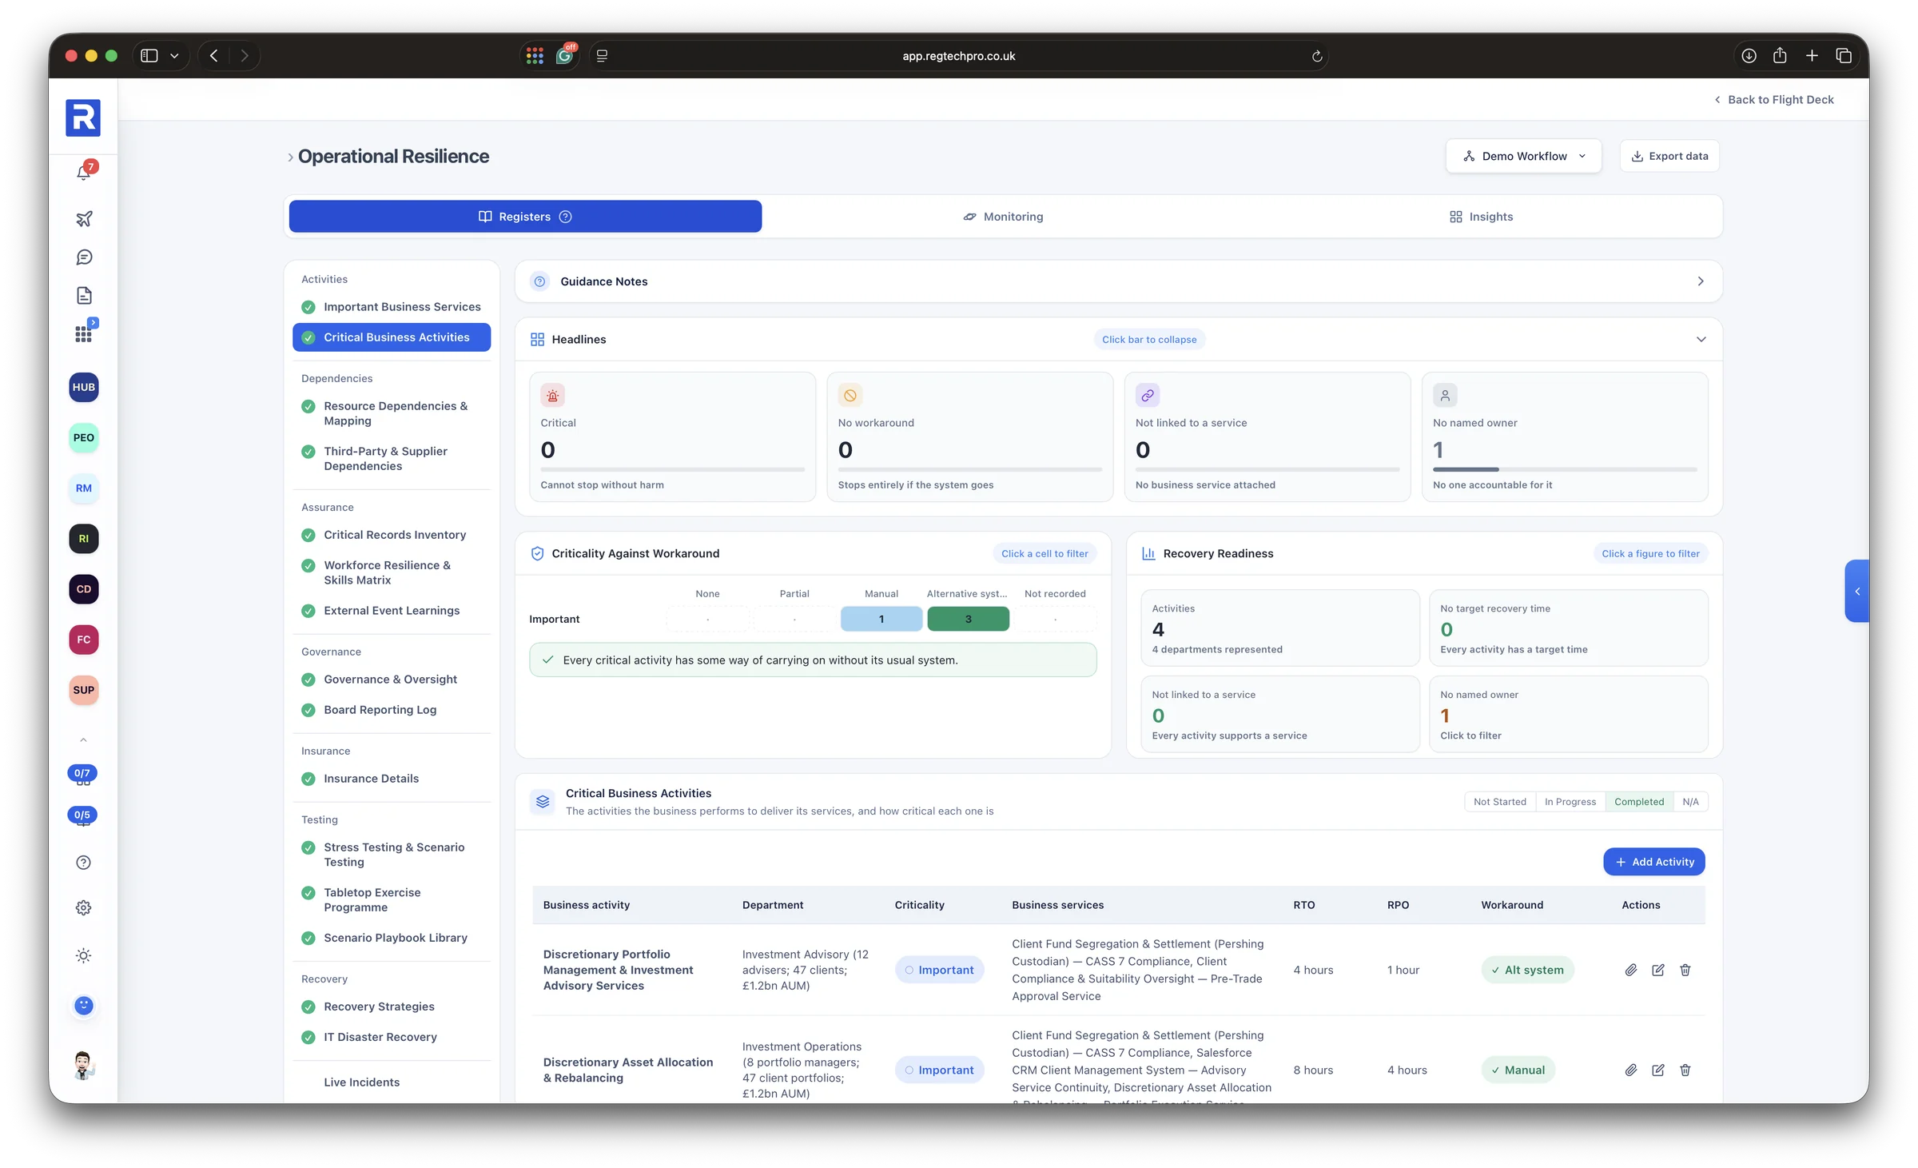Set status to Completed

(1639, 802)
